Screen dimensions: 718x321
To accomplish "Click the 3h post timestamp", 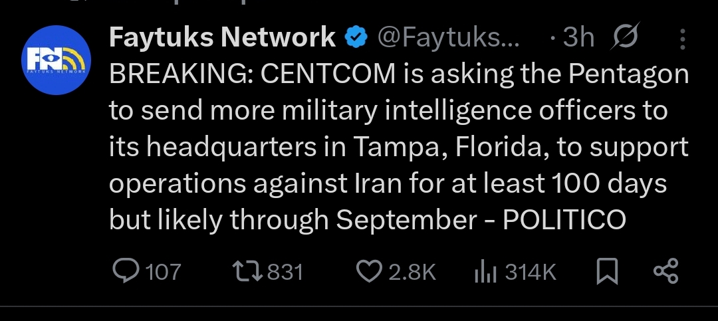I will 578,39.
